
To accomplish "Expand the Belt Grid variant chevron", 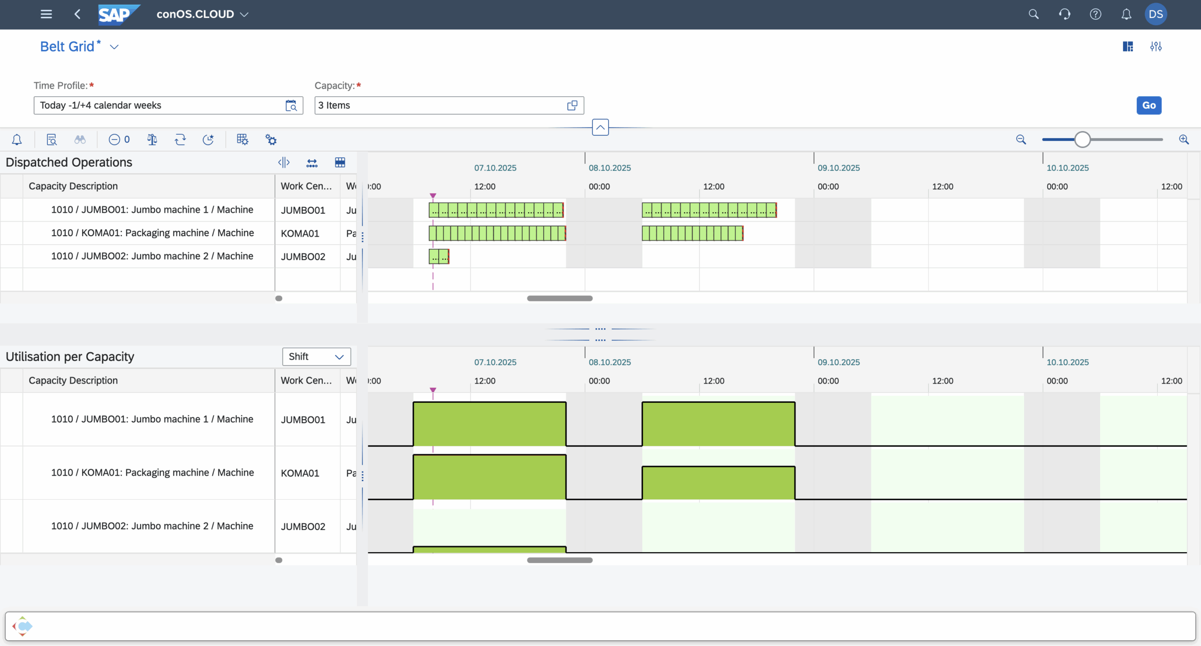I will 114,47.
